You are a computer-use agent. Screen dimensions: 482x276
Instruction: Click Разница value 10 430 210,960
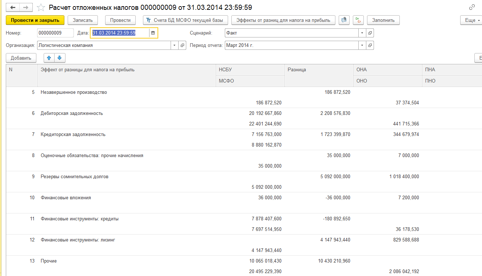[x=334, y=261]
